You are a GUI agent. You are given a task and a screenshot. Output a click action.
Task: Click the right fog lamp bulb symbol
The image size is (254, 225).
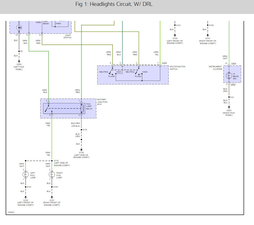click(52, 174)
